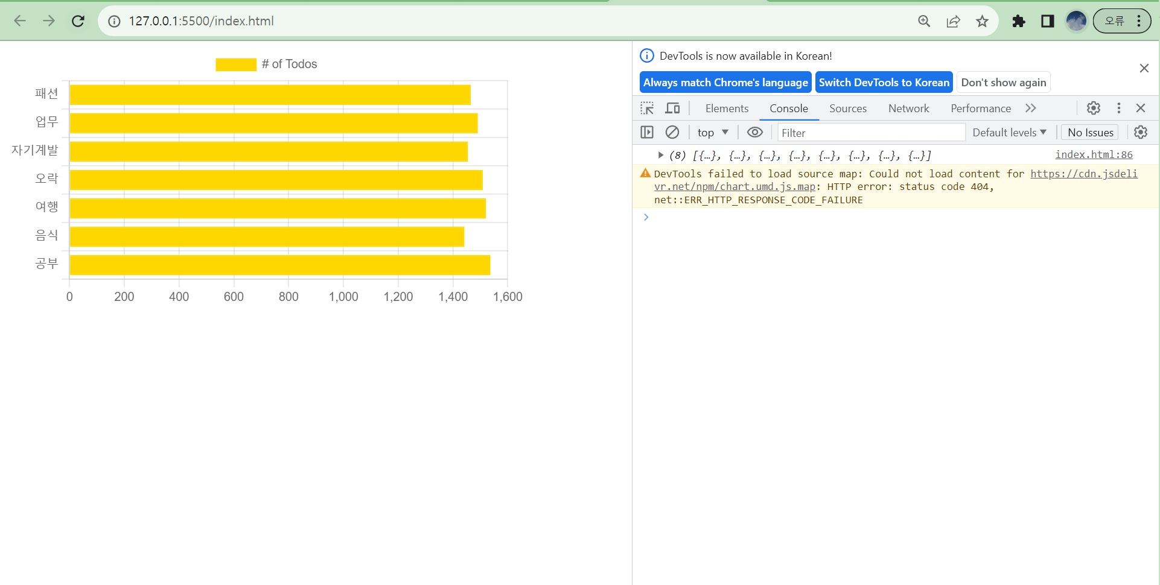The height and width of the screenshot is (585, 1160).
Task: Open the top JavaScript context dropdown
Action: click(x=712, y=133)
